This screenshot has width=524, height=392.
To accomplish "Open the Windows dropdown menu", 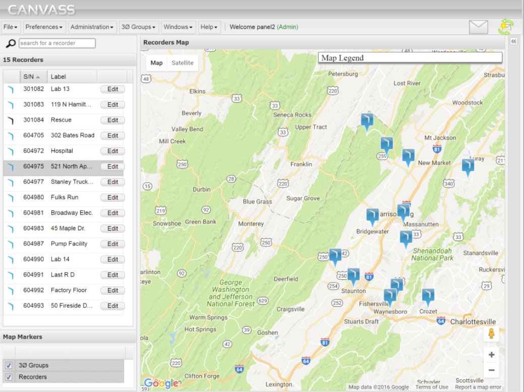I will point(178,27).
